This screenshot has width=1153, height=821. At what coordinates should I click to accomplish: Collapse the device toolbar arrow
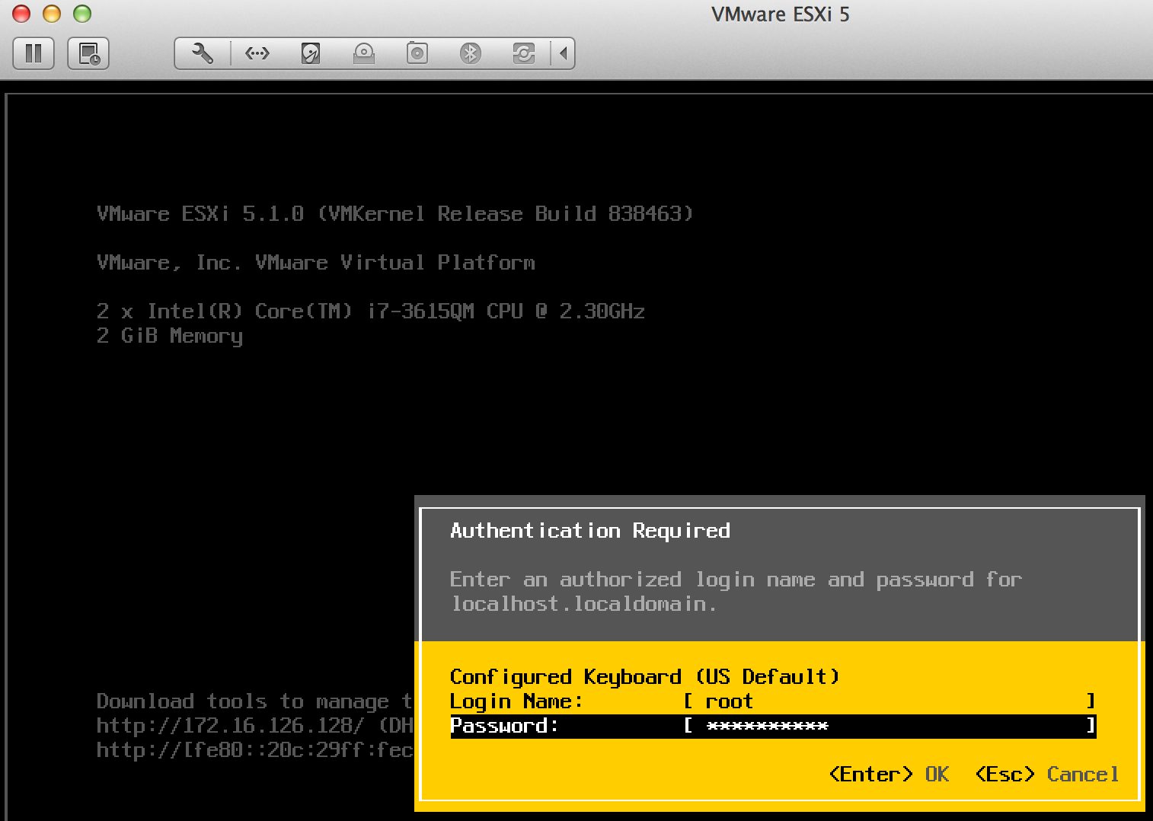[564, 53]
